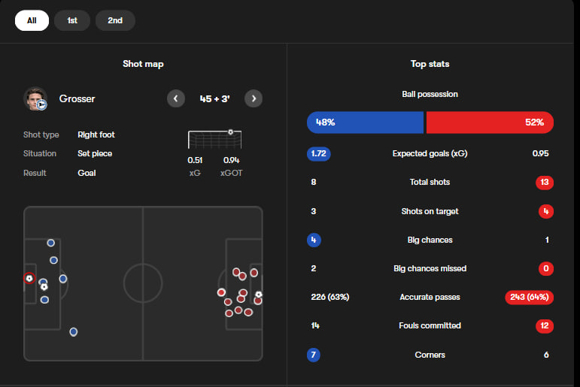580x387 pixels.
Task: Go to previous shot with left arrow
Action: (176, 98)
